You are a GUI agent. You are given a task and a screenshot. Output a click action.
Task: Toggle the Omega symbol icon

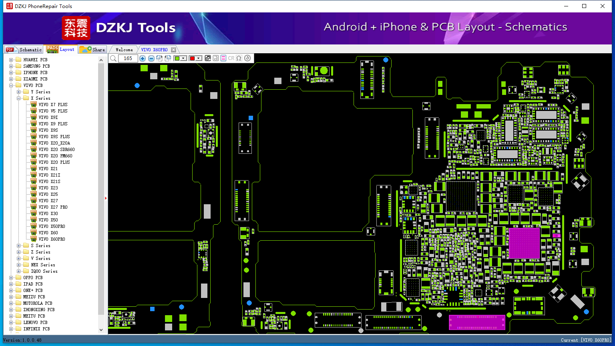tap(239, 58)
